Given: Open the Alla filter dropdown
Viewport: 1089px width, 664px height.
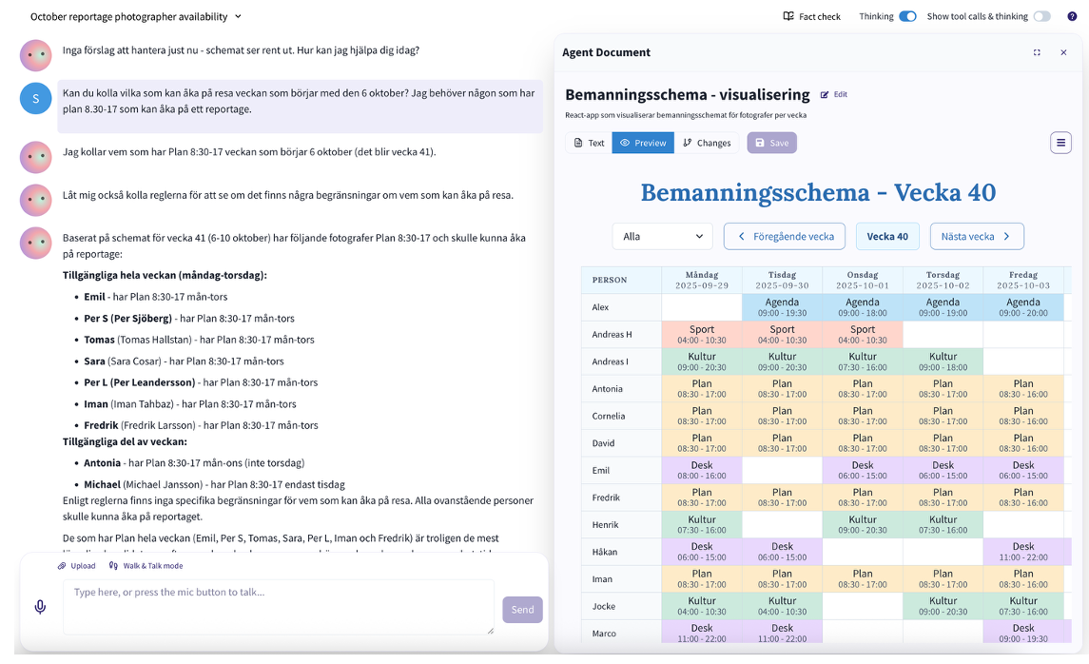Looking at the screenshot, I should click(x=662, y=236).
